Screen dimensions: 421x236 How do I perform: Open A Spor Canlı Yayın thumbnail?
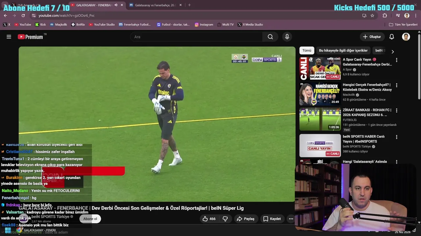click(x=320, y=69)
